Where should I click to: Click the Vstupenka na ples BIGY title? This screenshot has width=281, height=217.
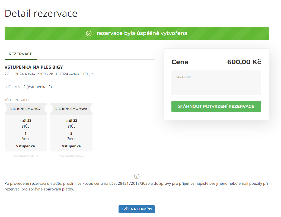pyautogui.click(x=34, y=67)
